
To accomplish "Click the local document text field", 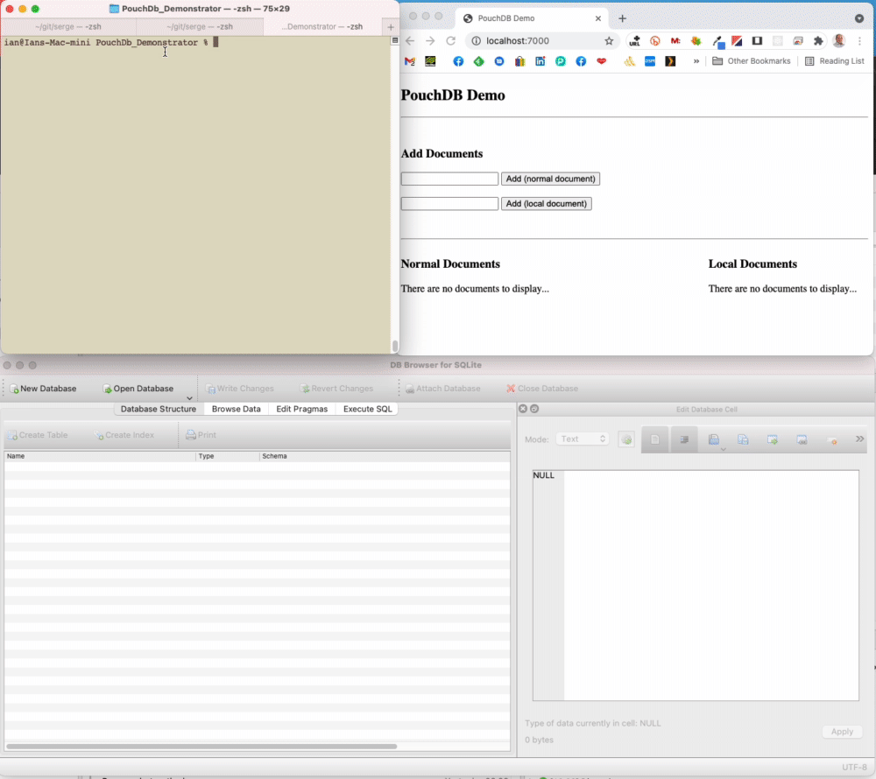I will (449, 204).
